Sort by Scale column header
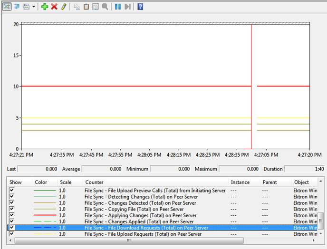Viewport: 327px width, 249px height. (x=70, y=182)
